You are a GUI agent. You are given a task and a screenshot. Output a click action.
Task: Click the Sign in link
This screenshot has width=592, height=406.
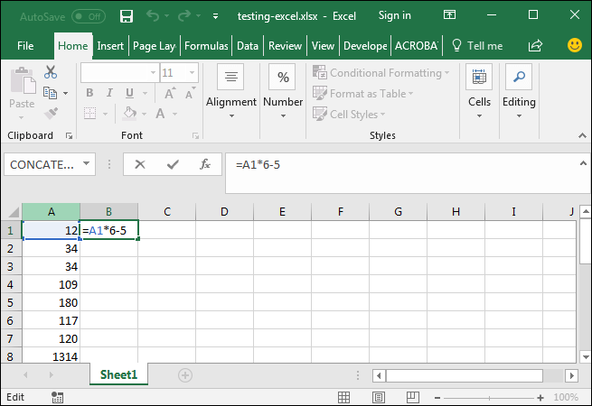[x=394, y=15]
